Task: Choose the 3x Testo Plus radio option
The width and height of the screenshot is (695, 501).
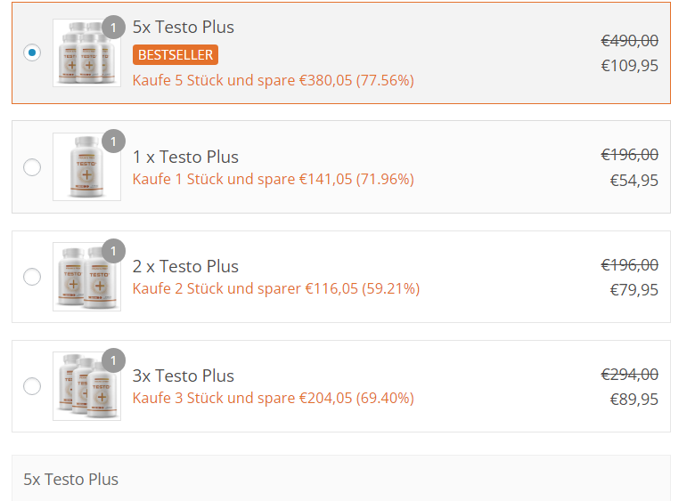Action: (x=32, y=386)
